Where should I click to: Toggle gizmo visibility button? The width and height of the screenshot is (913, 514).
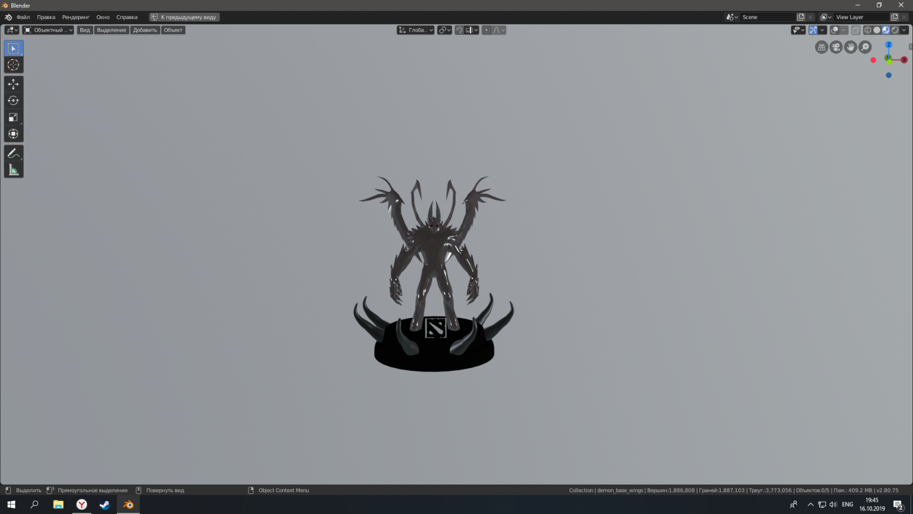click(813, 30)
